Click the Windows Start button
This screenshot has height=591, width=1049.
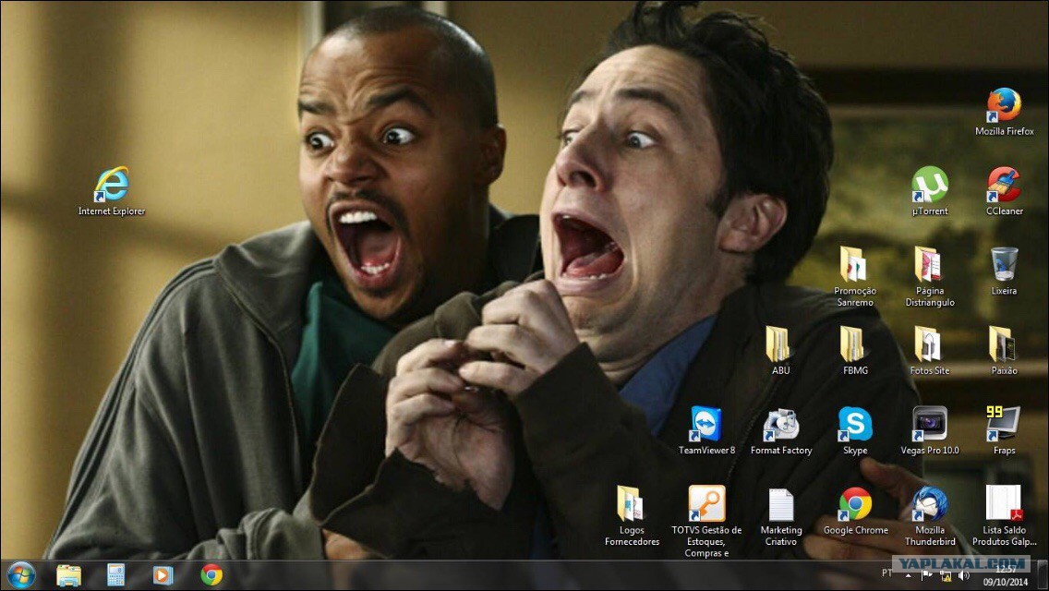[20, 574]
